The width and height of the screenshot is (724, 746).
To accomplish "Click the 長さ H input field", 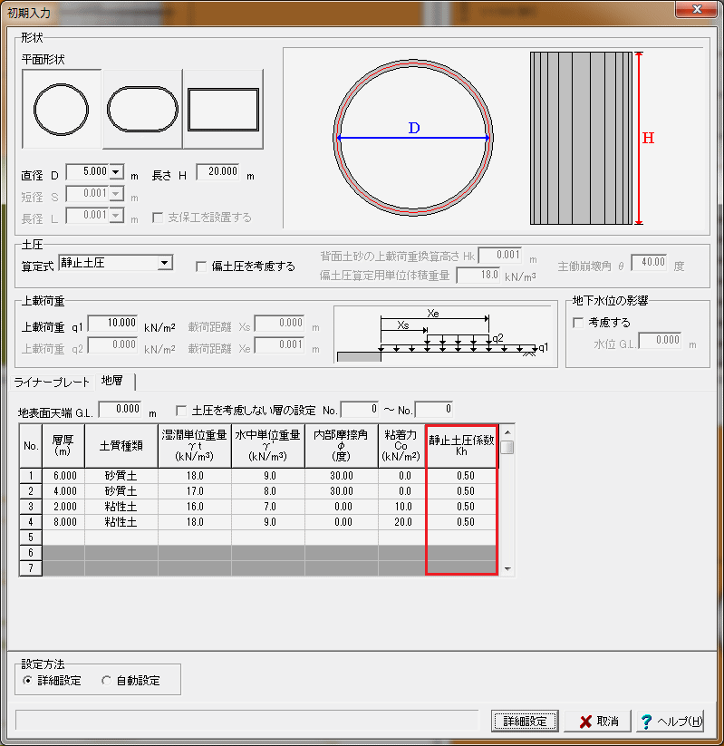I will (217, 171).
